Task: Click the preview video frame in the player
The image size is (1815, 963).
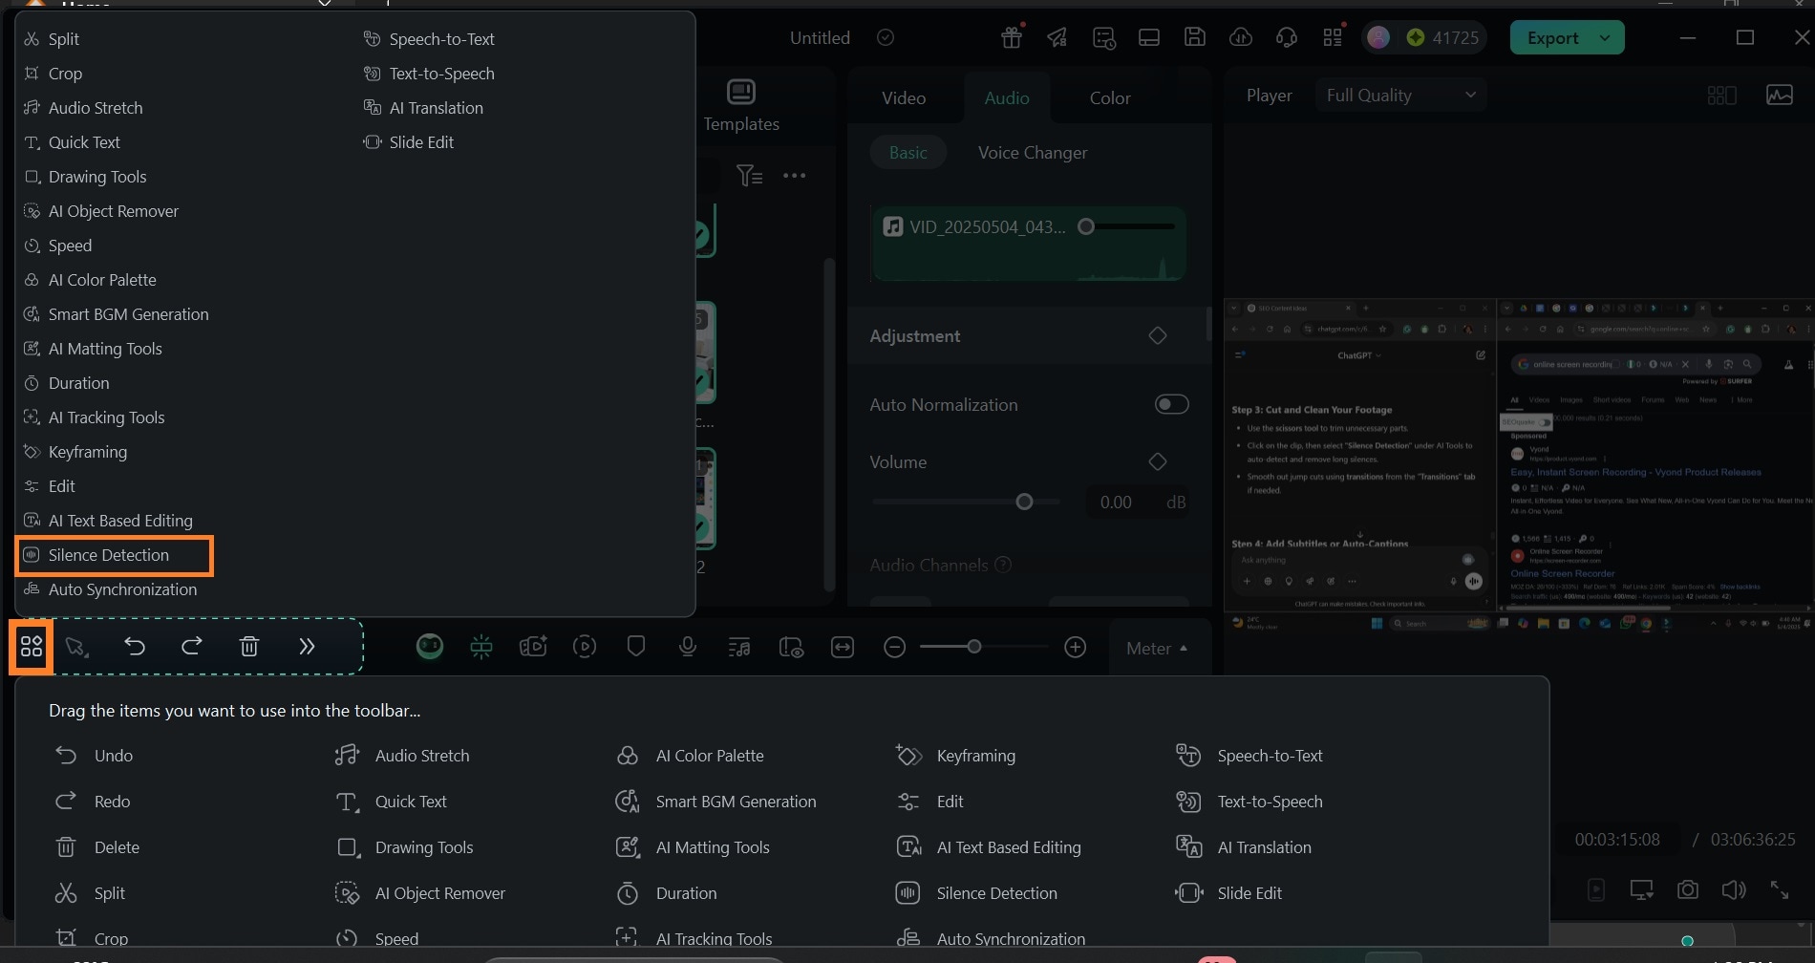Action: pos(1519,465)
